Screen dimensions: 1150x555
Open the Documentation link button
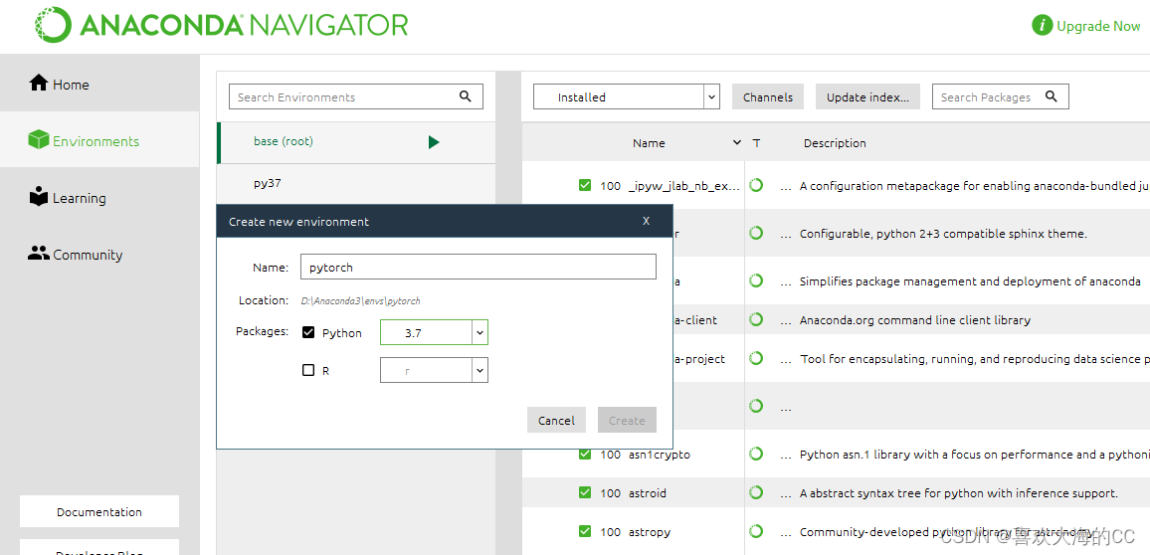(99, 512)
